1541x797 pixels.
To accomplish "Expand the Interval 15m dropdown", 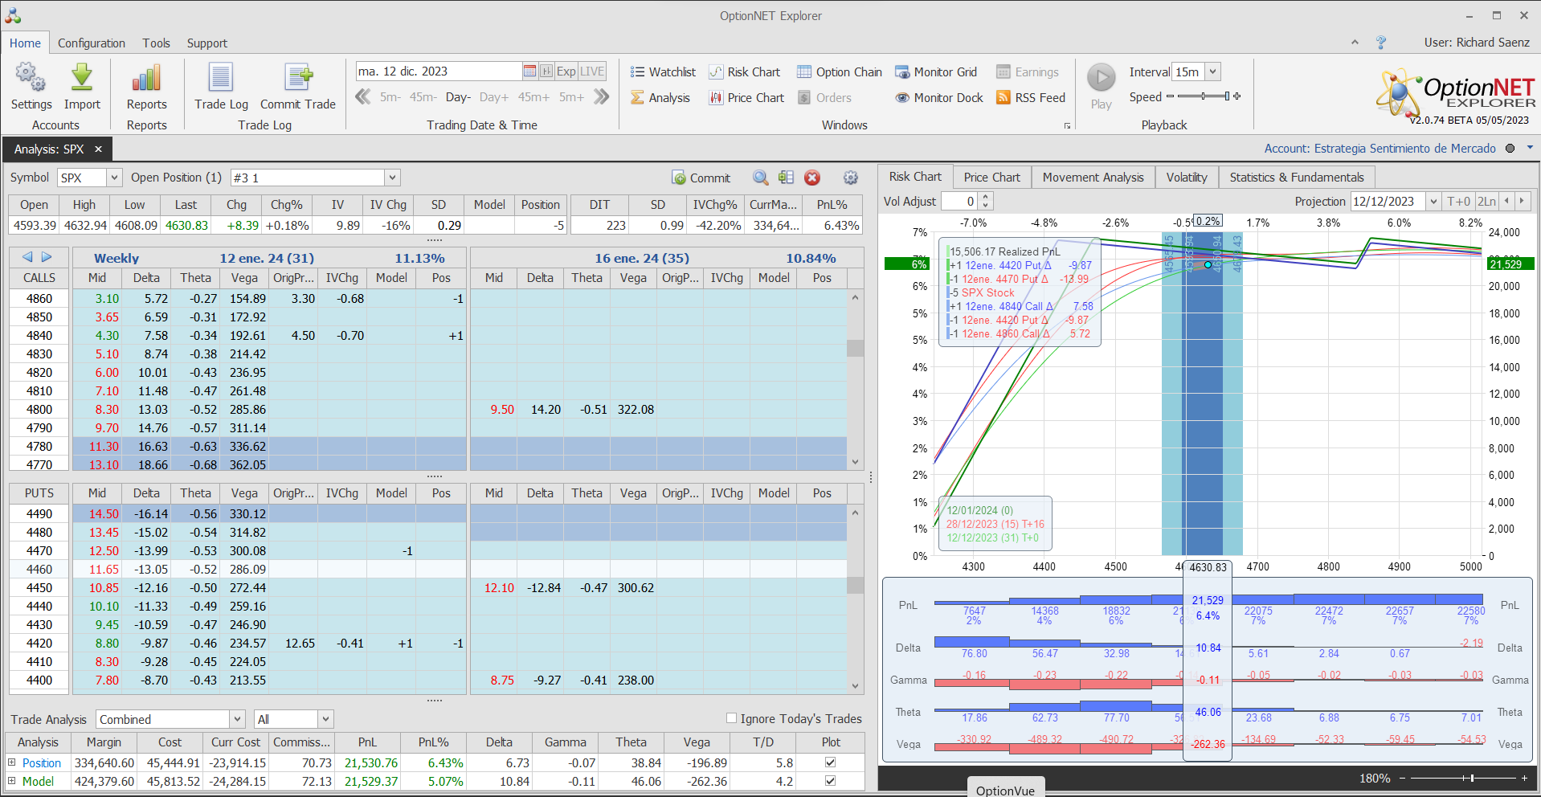I will (x=1212, y=72).
